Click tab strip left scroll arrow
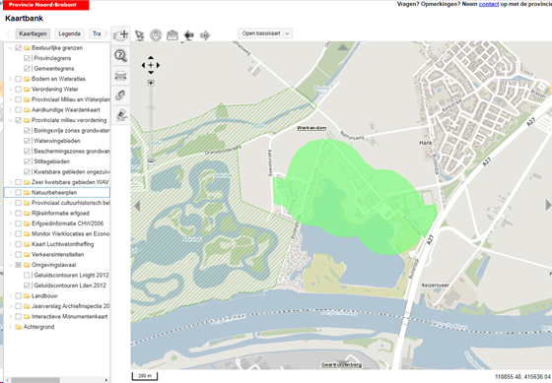This screenshot has width=552, height=383. click(x=9, y=33)
